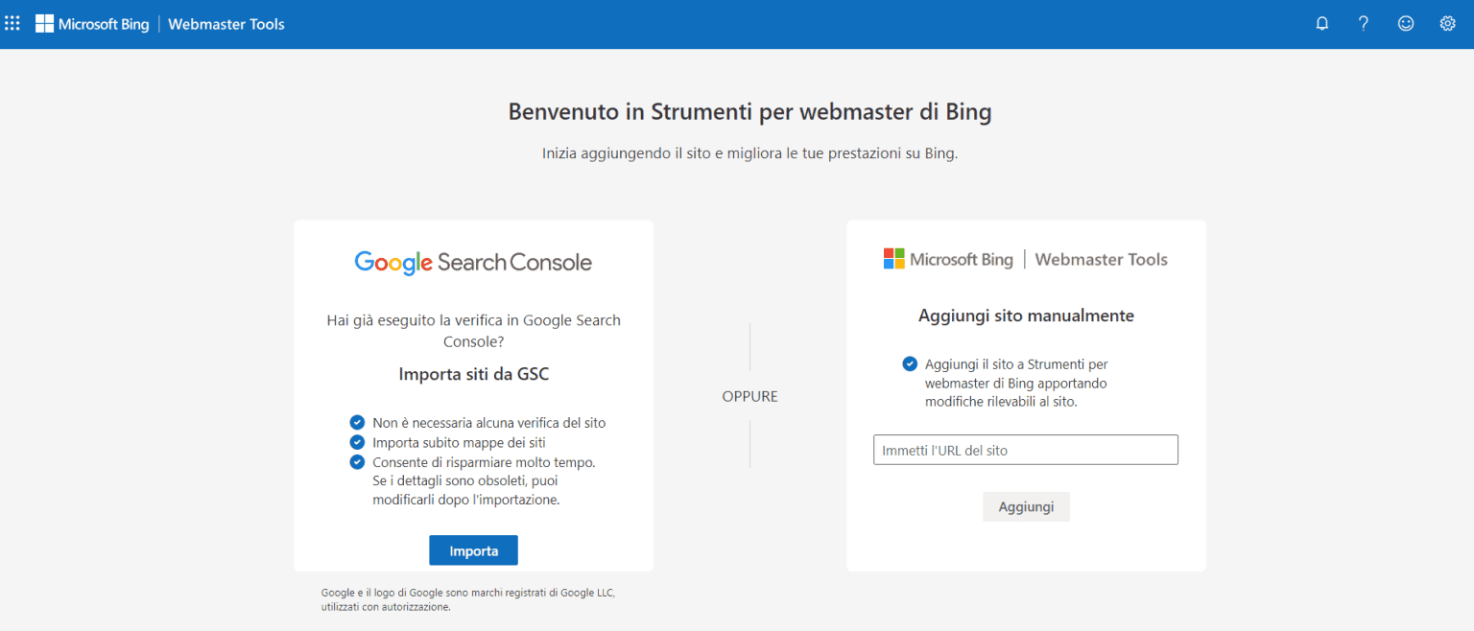Select the 'Importa siti da GSC' heading

pyautogui.click(x=473, y=373)
